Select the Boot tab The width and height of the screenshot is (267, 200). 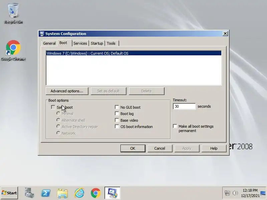63,43
